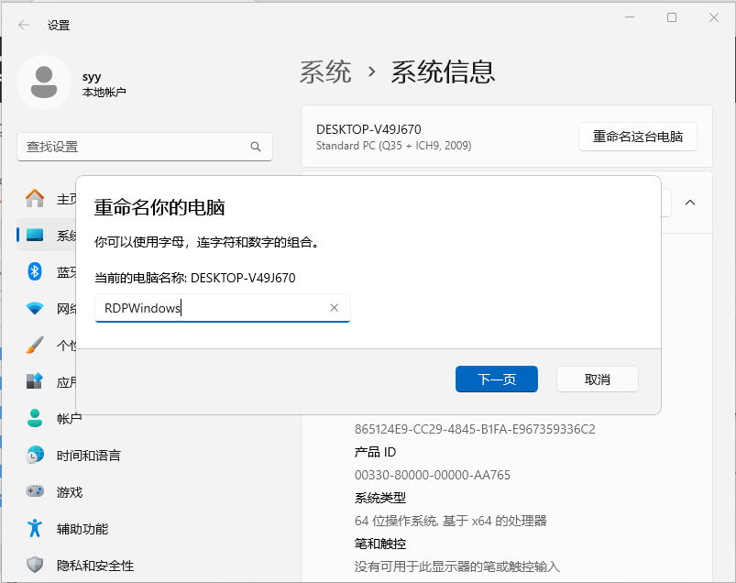Click the Home icon in sidebar
736x583 pixels.
[35, 198]
